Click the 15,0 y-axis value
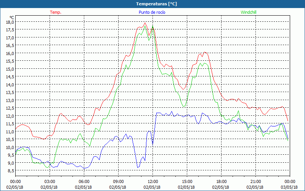Image resolution: width=305 pixels, height=191 pixels. (x=10, y=69)
